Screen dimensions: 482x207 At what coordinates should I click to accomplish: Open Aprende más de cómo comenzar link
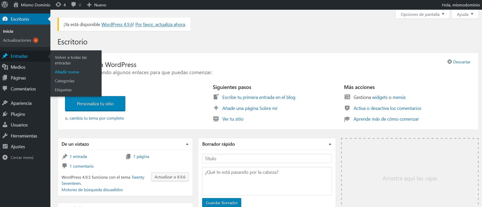pyautogui.click(x=386, y=119)
